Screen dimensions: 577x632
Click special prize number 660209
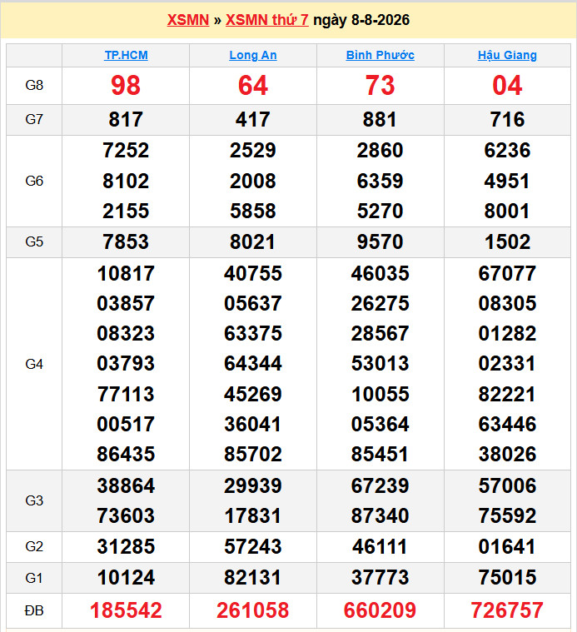click(380, 610)
